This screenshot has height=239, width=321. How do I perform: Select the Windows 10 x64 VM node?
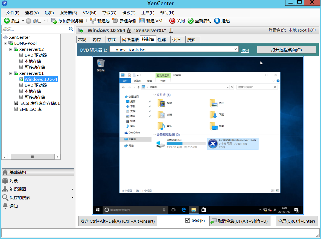coord(41,79)
